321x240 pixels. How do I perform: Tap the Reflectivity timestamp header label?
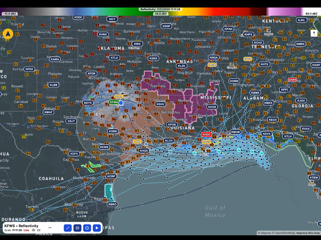click(160, 9)
